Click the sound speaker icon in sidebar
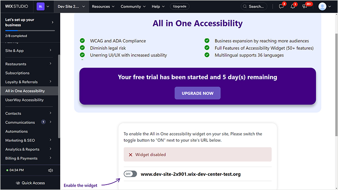The image size is (338, 190). point(50,170)
